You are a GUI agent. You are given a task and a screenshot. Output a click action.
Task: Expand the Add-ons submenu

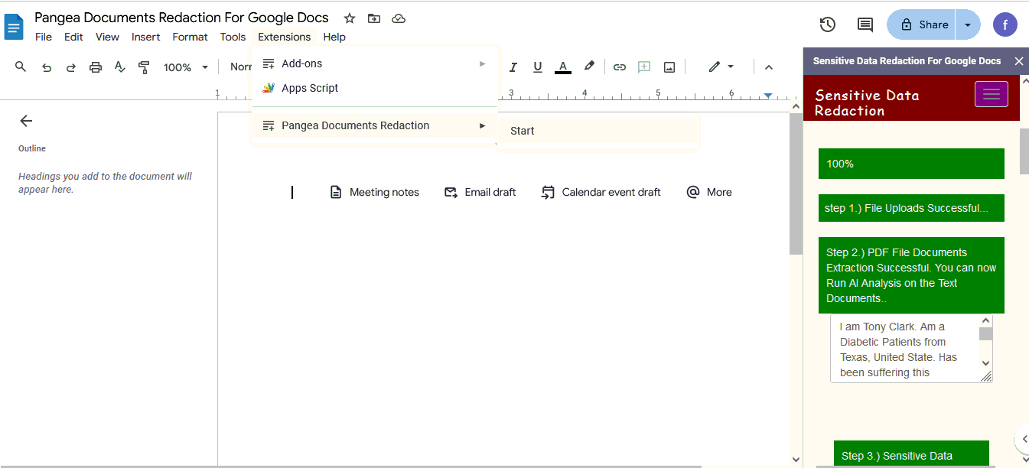375,63
